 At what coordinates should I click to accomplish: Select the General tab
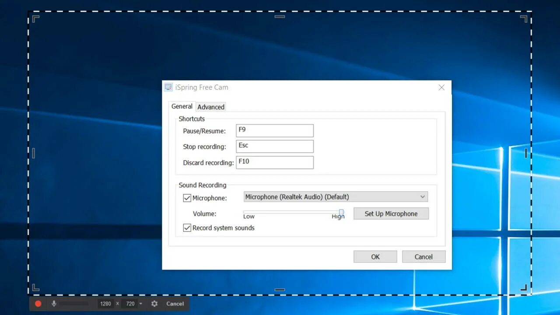[182, 106]
